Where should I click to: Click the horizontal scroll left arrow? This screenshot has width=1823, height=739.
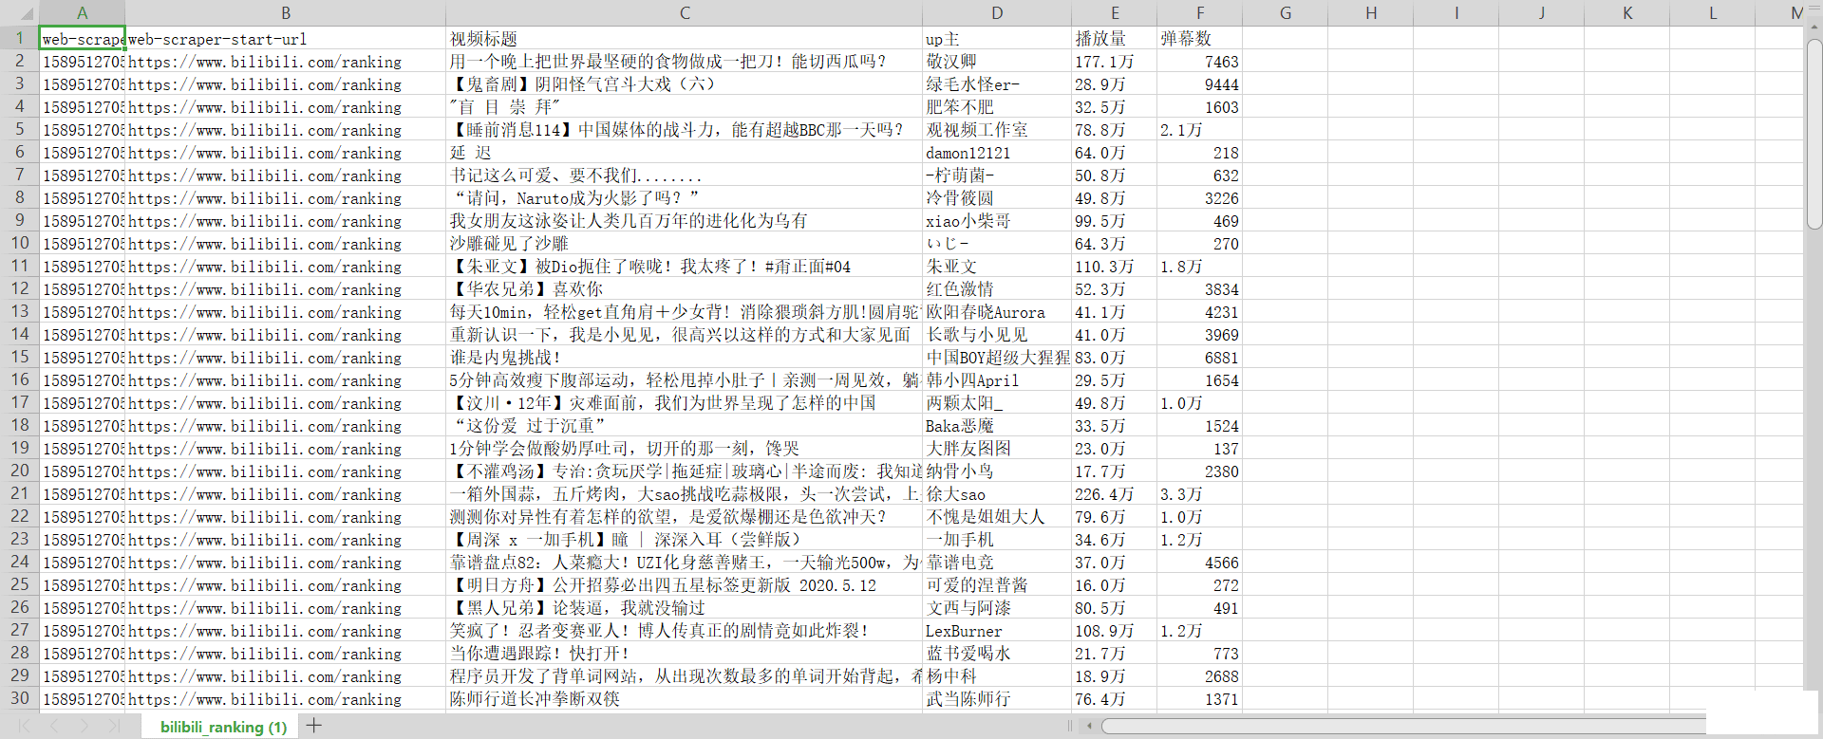1089,726
